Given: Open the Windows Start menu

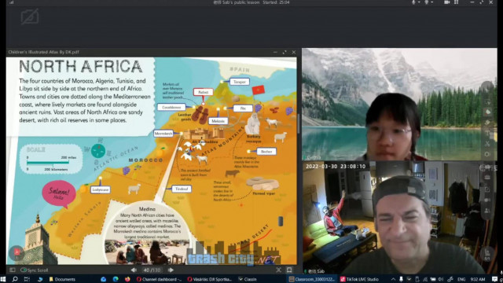Looking at the screenshot, I should (x=3, y=279).
